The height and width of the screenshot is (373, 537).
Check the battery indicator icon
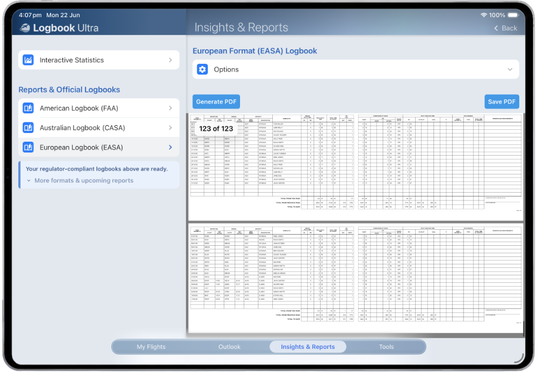coord(513,15)
